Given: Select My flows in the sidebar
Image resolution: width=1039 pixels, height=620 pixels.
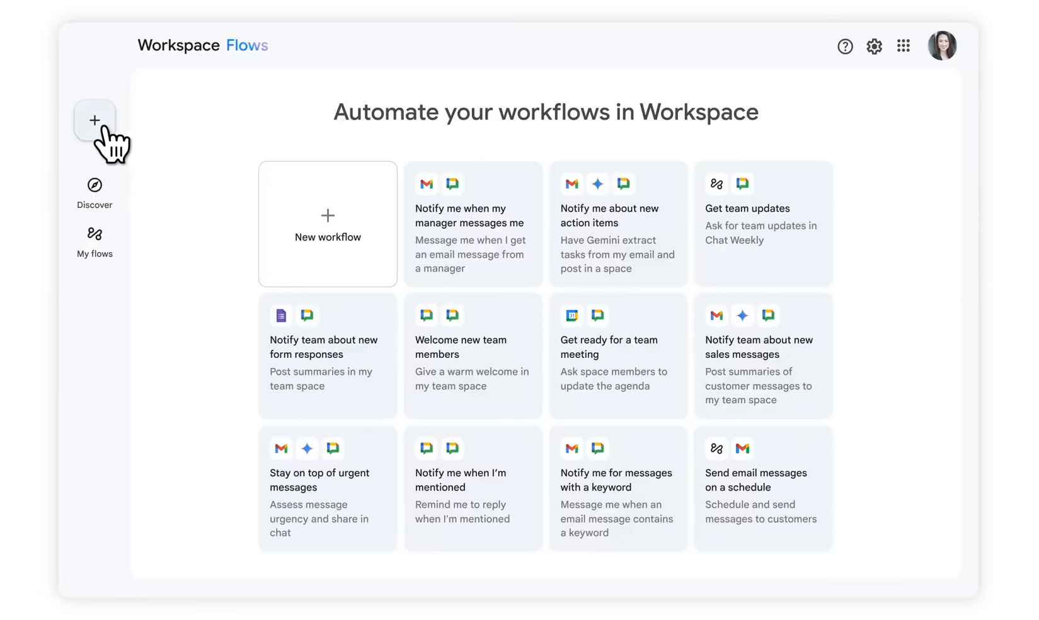Looking at the screenshot, I should (x=94, y=242).
